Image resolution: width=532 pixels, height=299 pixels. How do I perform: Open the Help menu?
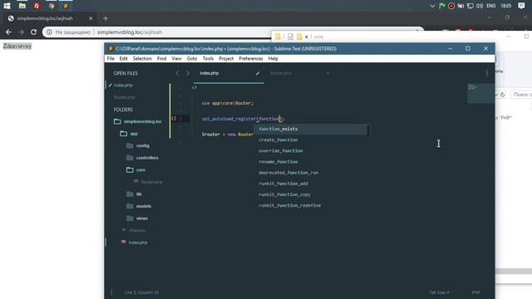(x=273, y=59)
